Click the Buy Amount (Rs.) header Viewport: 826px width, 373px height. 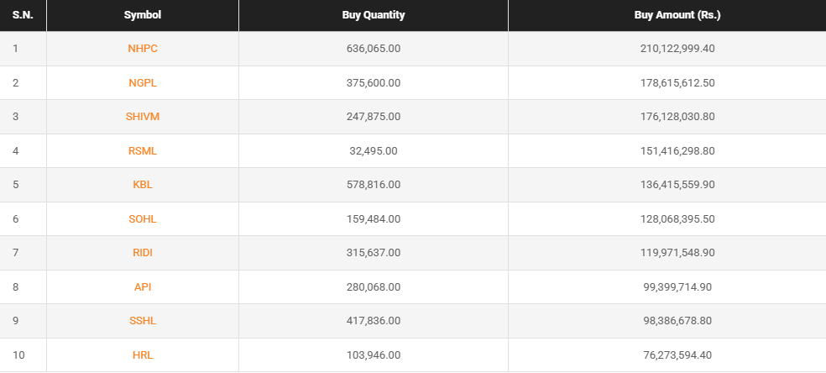(x=677, y=15)
